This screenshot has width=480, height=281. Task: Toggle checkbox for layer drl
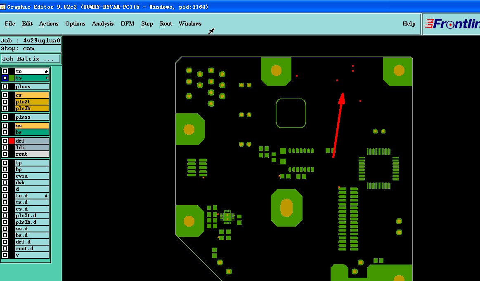coord(5,140)
